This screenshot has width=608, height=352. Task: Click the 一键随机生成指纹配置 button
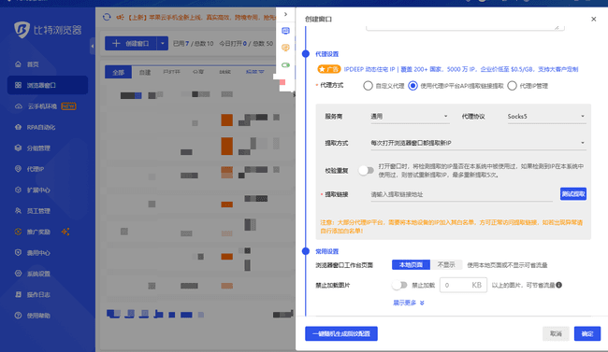[341, 333]
